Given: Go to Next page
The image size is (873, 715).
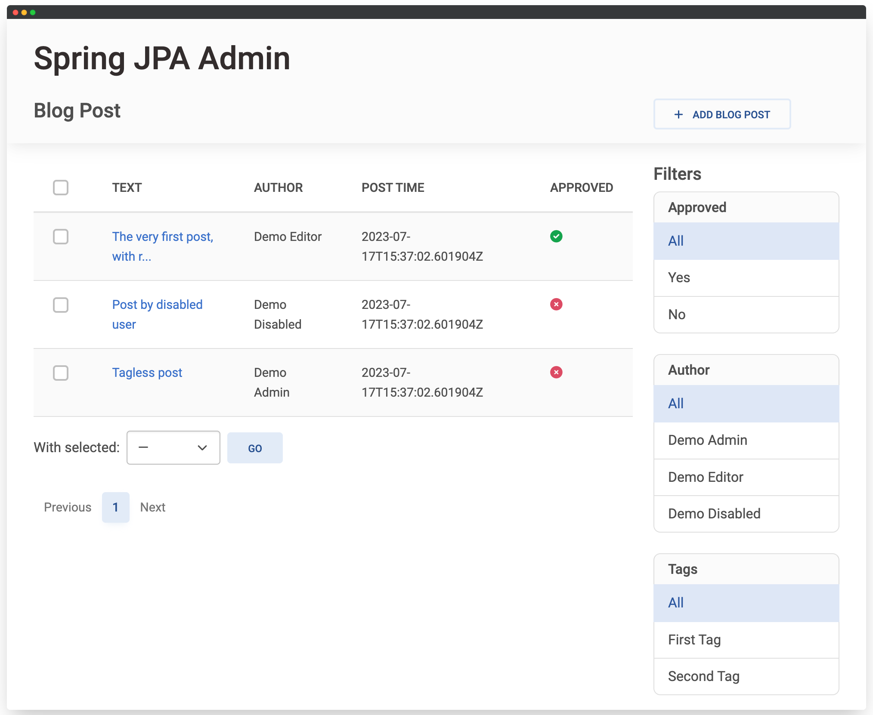Looking at the screenshot, I should [x=153, y=507].
